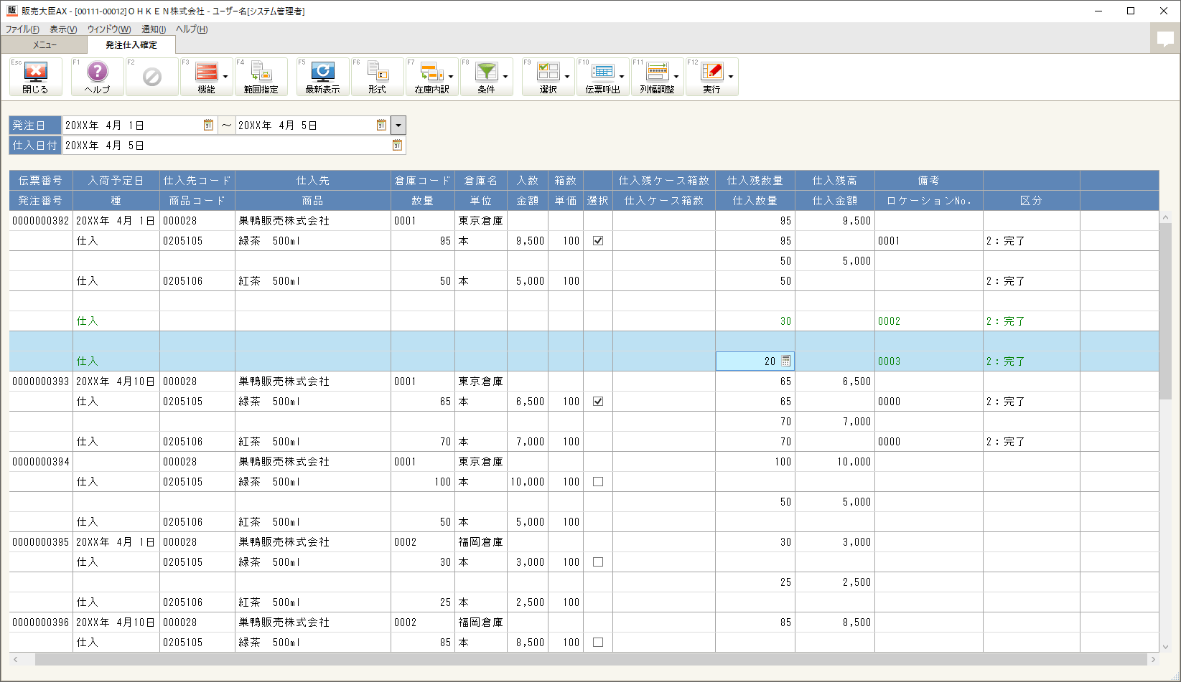Check 選択 box for slip 0000000396
1181x682 pixels.
click(x=598, y=643)
